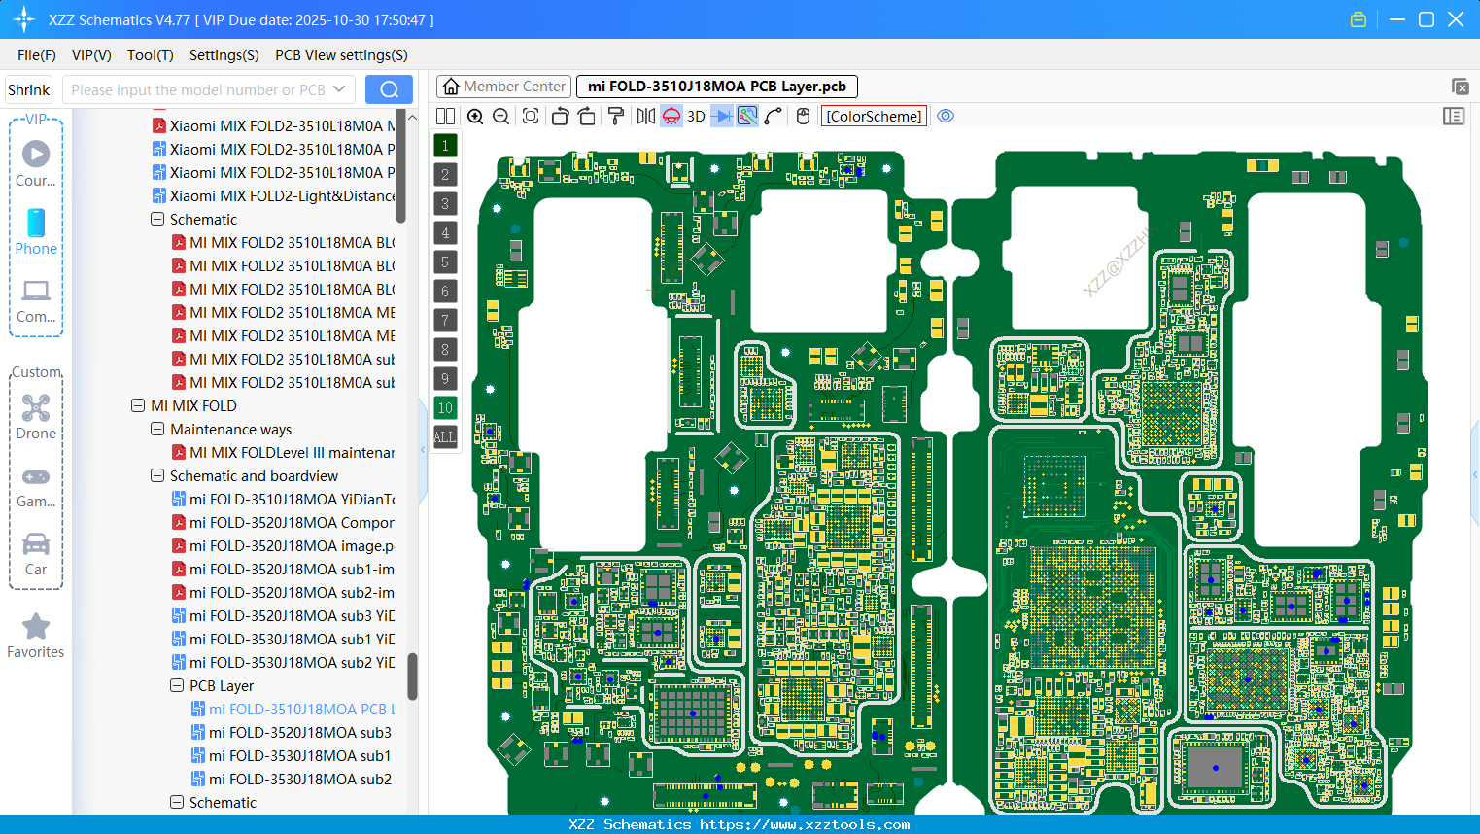1480x834 pixels.
Task: Open the Member Center
Action: [502, 86]
